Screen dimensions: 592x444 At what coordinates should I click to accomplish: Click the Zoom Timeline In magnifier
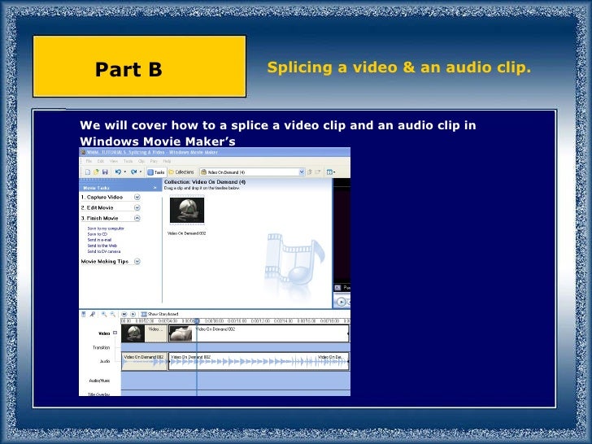(104, 314)
